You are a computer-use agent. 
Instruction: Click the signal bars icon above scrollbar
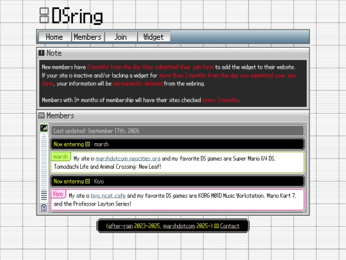click(44, 128)
